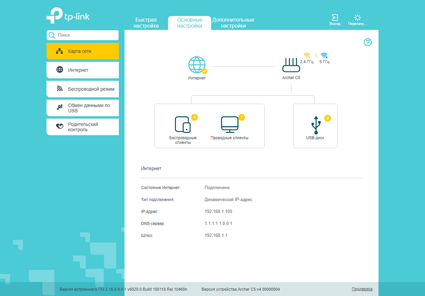The height and width of the screenshot is (296, 425).
Task: Click the Выход logout icon
Action: click(335, 18)
